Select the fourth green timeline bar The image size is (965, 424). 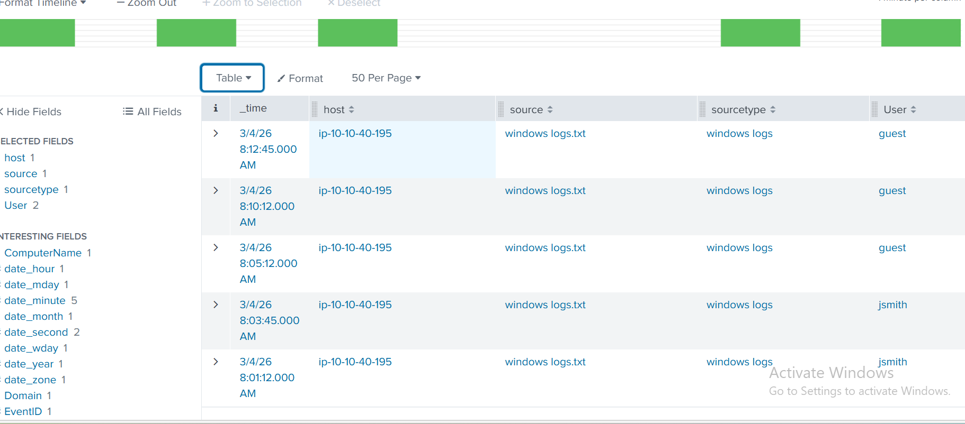coord(761,33)
